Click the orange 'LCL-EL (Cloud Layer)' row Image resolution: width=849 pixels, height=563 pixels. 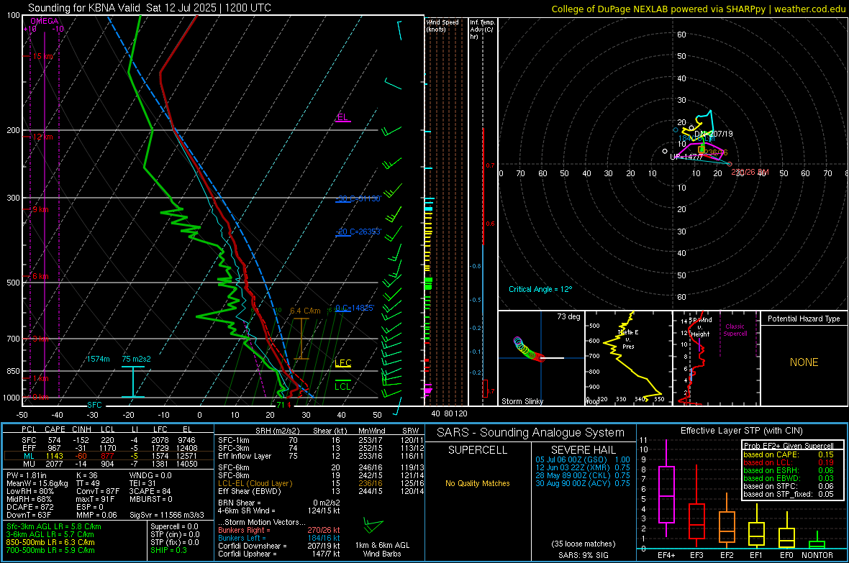click(321, 483)
